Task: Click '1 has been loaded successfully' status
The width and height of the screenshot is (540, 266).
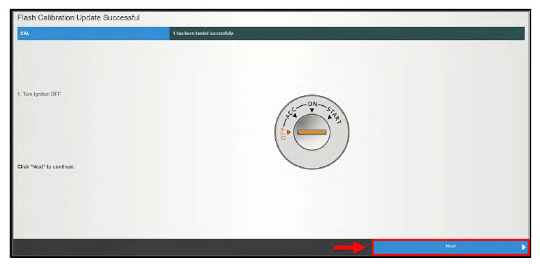Action: tap(203, 33)
